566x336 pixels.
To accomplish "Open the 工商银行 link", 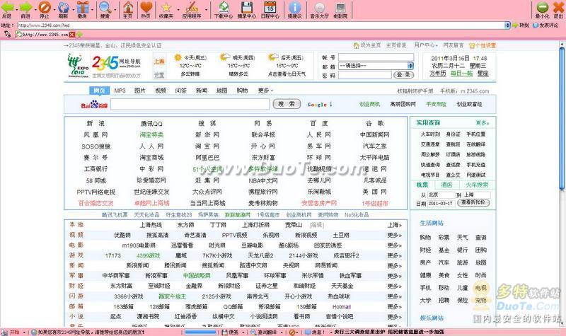I will click(96, 169).
